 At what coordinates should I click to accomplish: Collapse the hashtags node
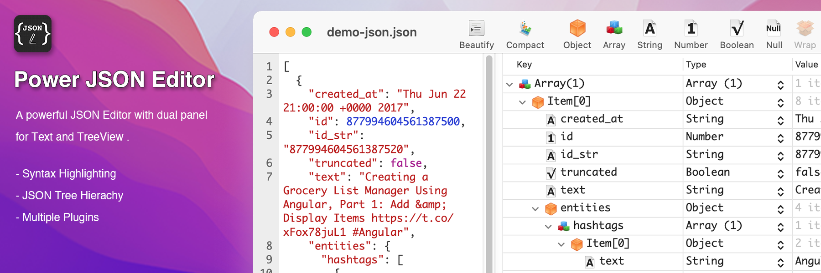548,227
